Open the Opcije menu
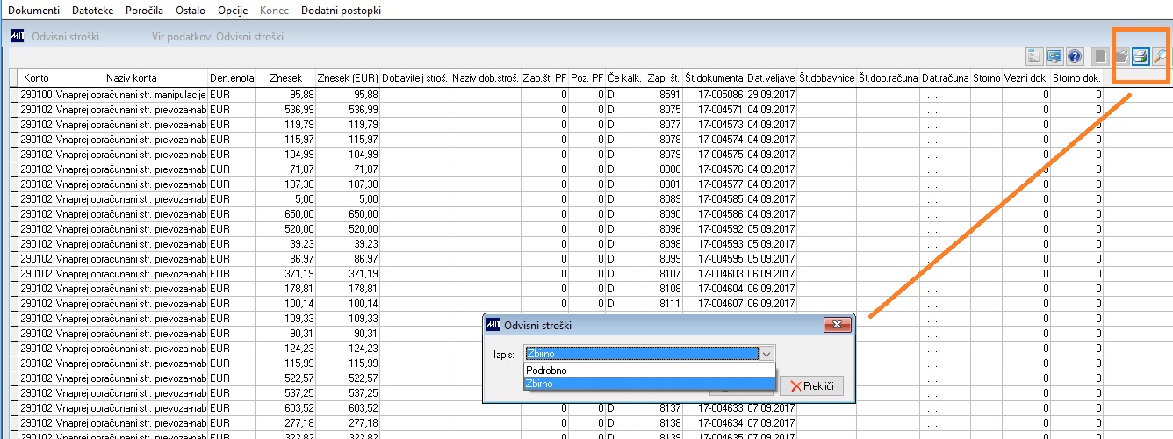This screenshot has width=1173, height=439. pyautogui.click(x=233, y=11)
